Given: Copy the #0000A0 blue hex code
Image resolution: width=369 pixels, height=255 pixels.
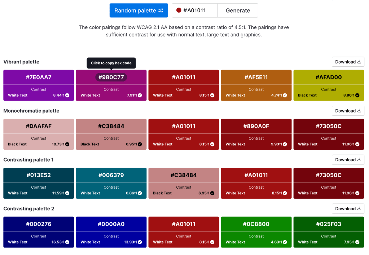Looking at the screenshot, I should pyautogui.click(x=111, y=224).
